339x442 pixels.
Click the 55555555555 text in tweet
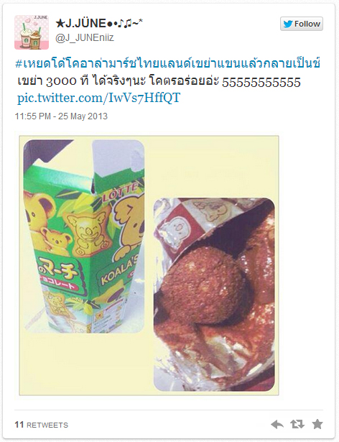click(x=261, y=83)
